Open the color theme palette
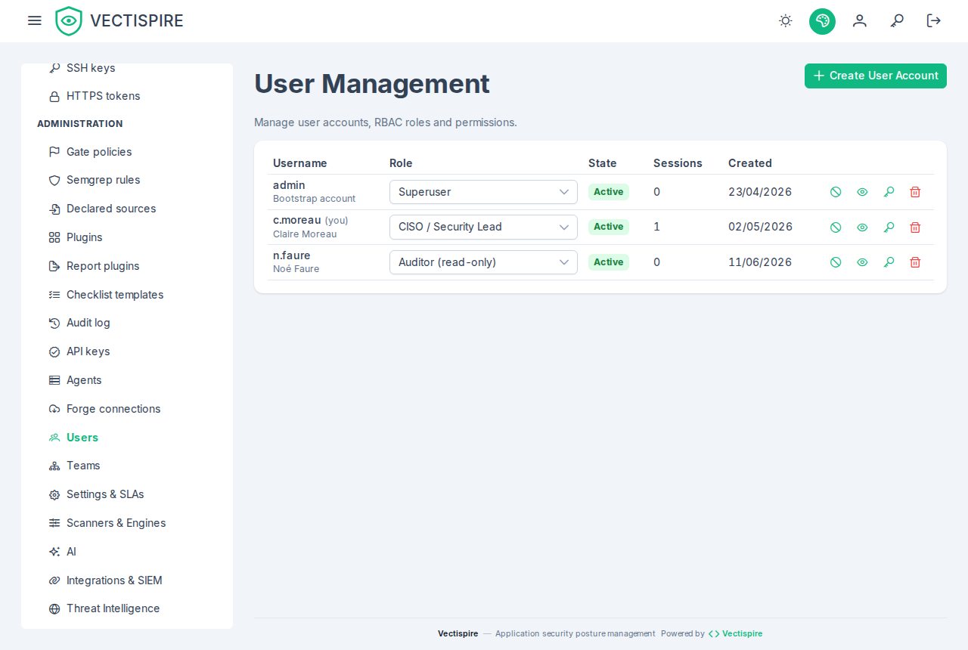Viewport: 968px width, 650px height. (822, 20)
